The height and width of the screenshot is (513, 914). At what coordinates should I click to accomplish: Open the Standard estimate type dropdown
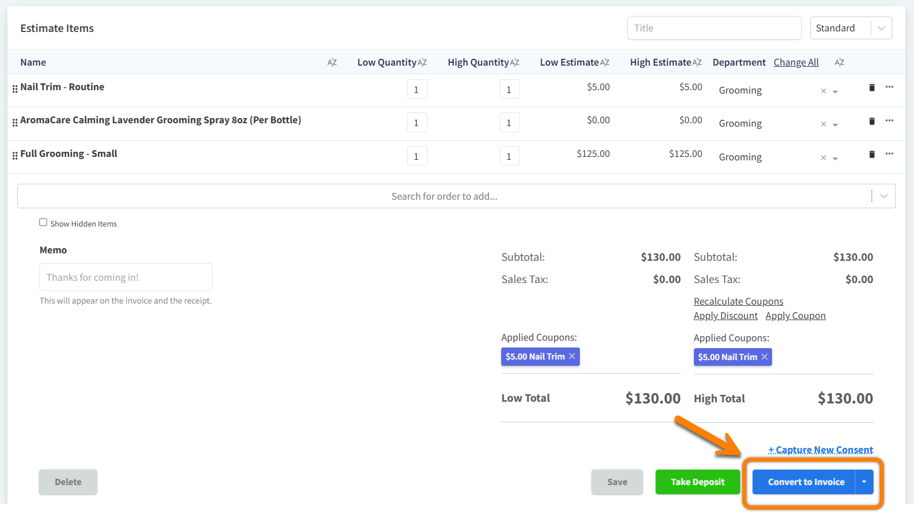851,28
